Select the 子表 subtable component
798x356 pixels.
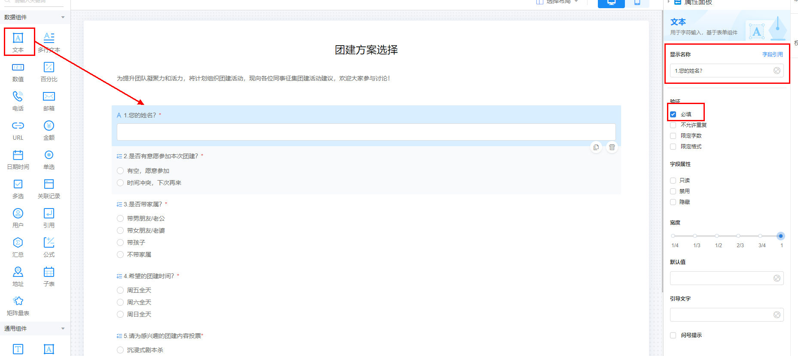point(49,276)
